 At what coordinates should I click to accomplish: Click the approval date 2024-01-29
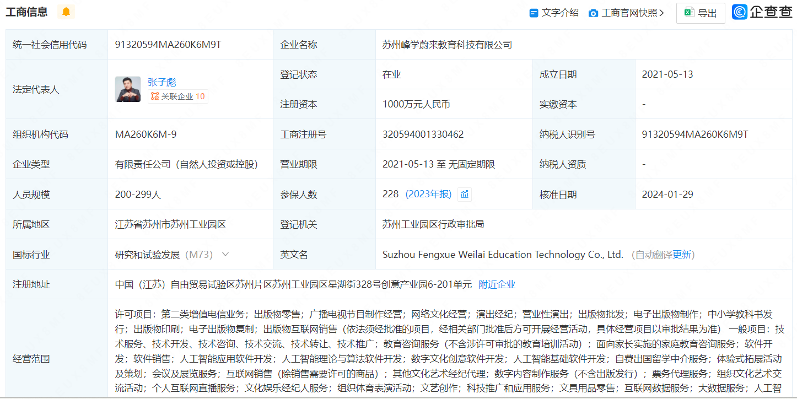[x=667, y=194]
